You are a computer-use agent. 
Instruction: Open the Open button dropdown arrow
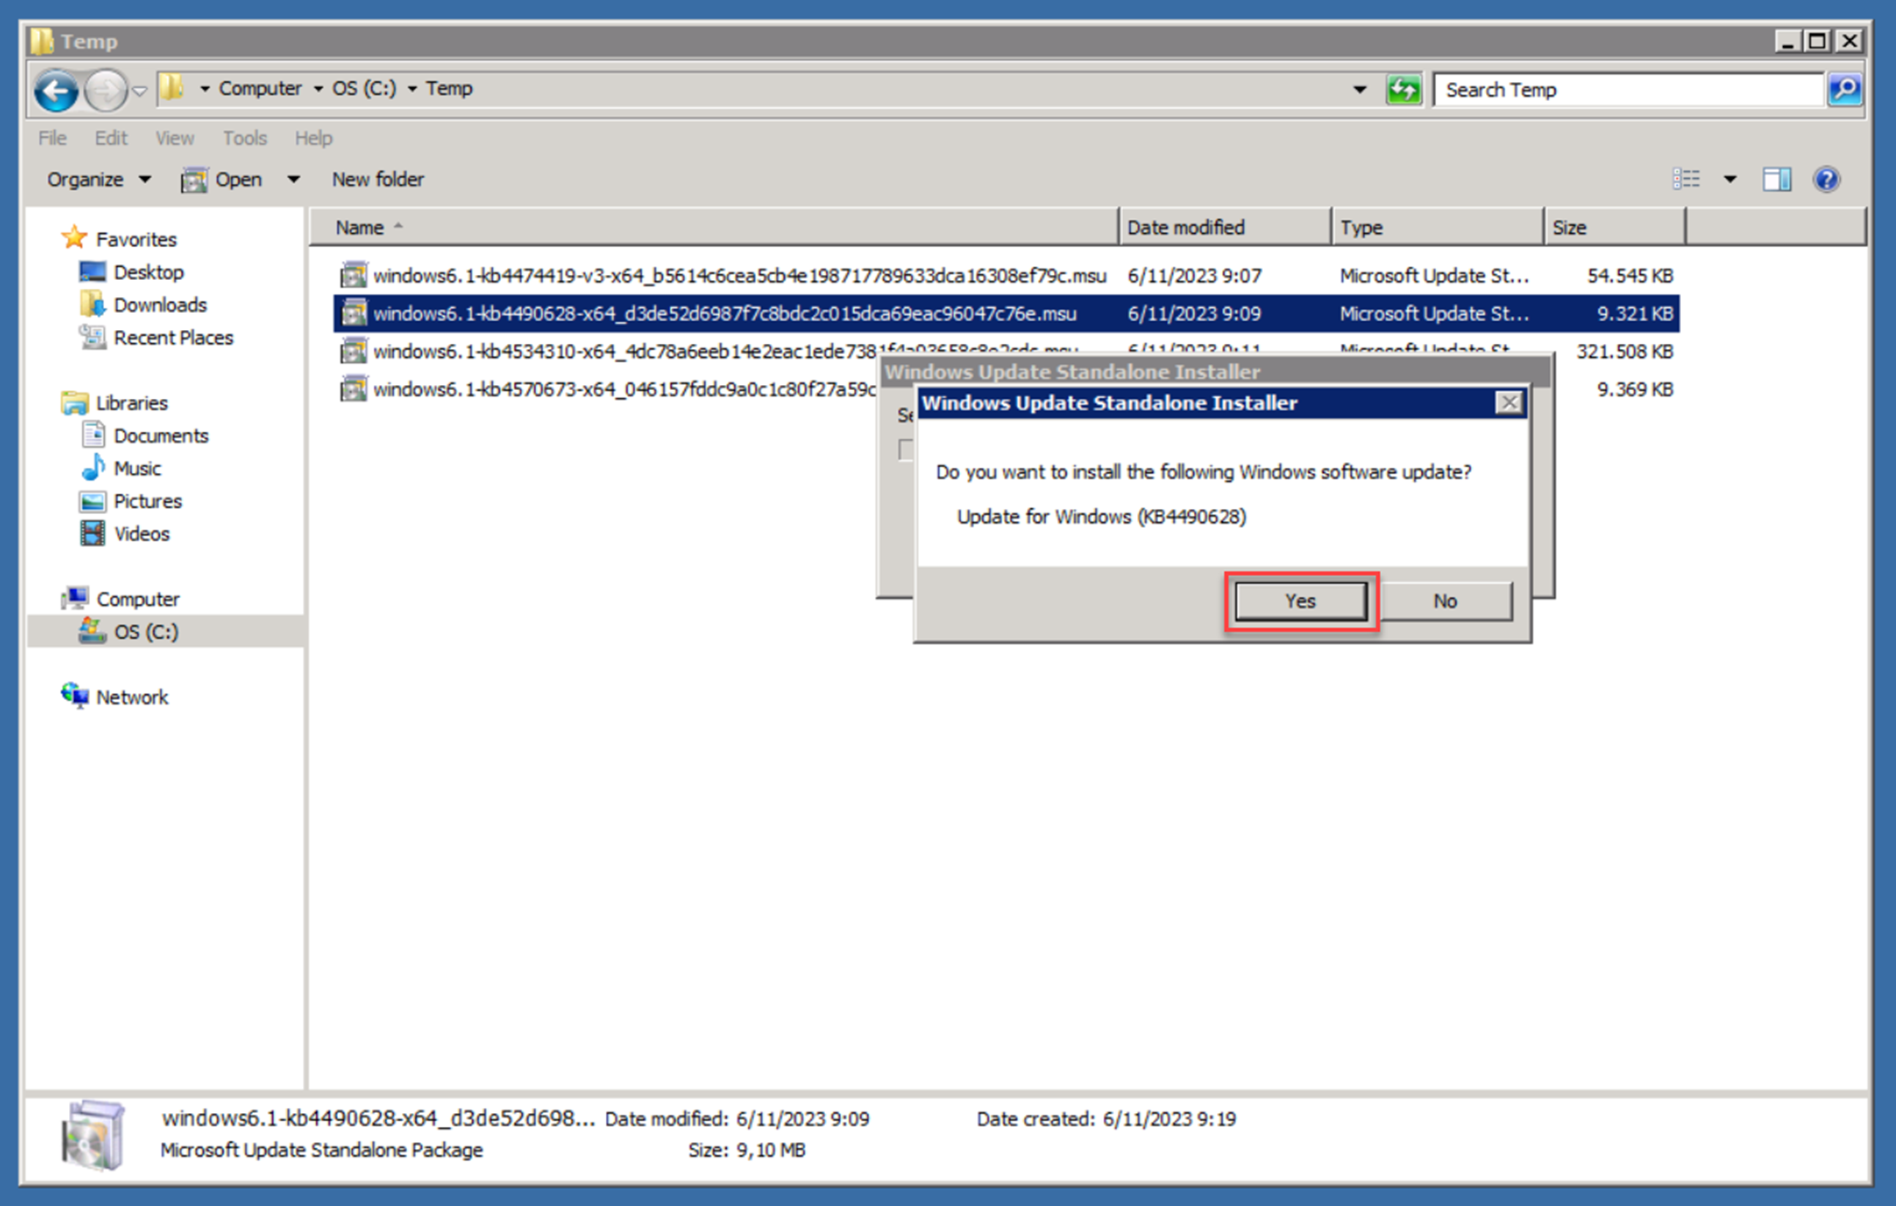pos(292,179)
